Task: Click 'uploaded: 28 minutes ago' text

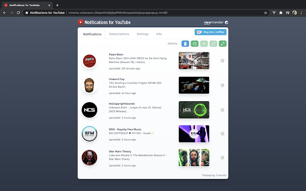Action: (x=124, y=68)
